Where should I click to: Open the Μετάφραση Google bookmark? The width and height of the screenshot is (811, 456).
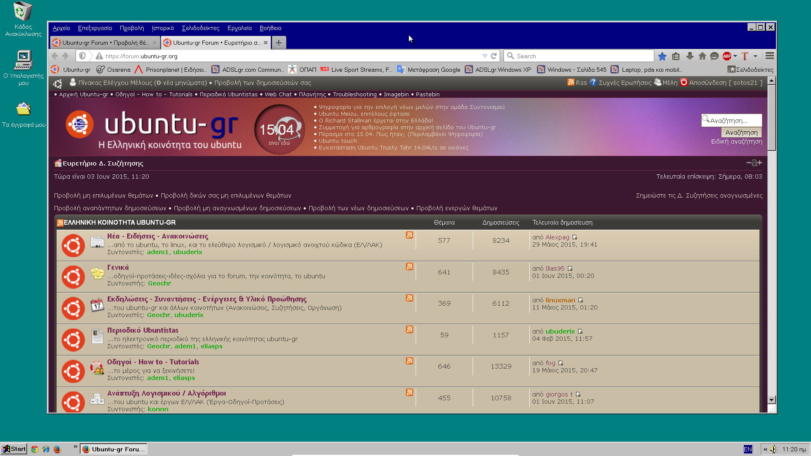pos(429,70)
